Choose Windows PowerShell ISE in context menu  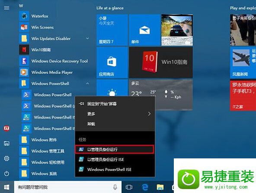tap(115, 170)
